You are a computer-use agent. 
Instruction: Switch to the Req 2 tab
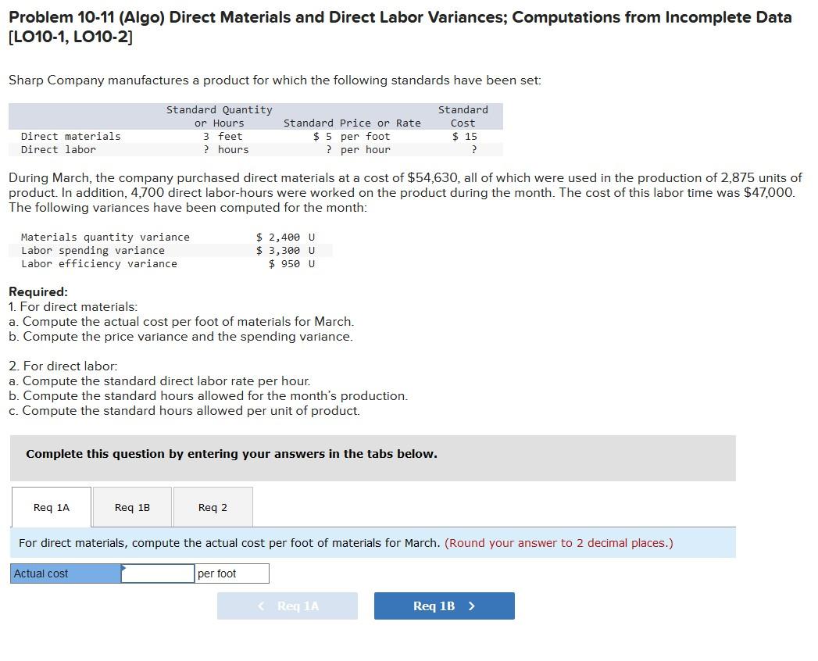pos(213,506)
